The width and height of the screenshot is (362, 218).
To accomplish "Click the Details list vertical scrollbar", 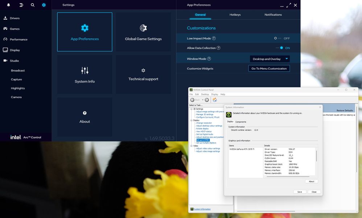I will (316, 156).
